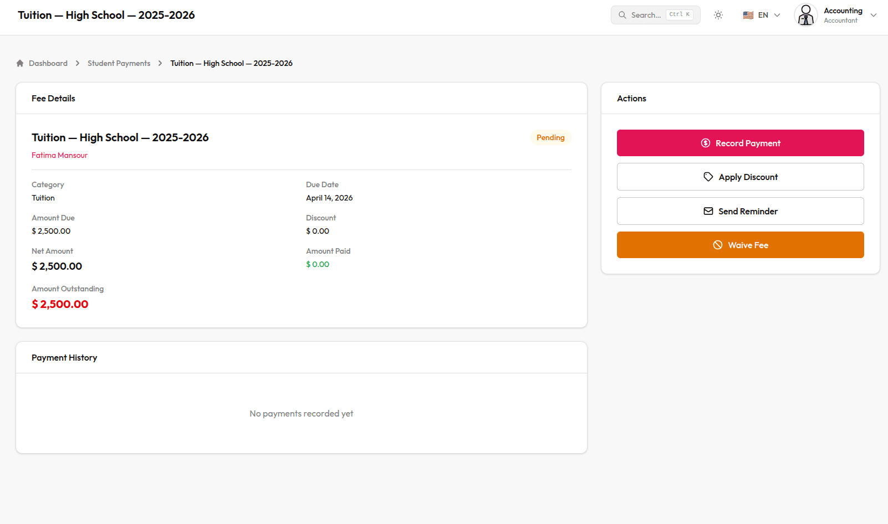
Task: Click the search magnifier icon
Action: (622, 15)
